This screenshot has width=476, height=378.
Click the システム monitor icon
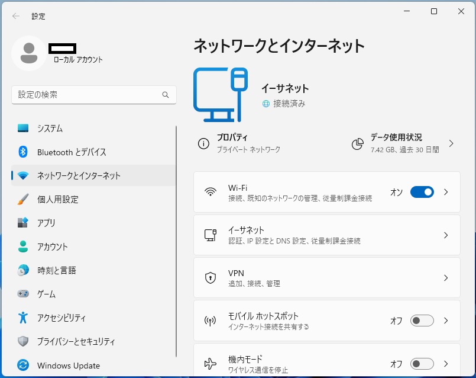pos(23,128)
